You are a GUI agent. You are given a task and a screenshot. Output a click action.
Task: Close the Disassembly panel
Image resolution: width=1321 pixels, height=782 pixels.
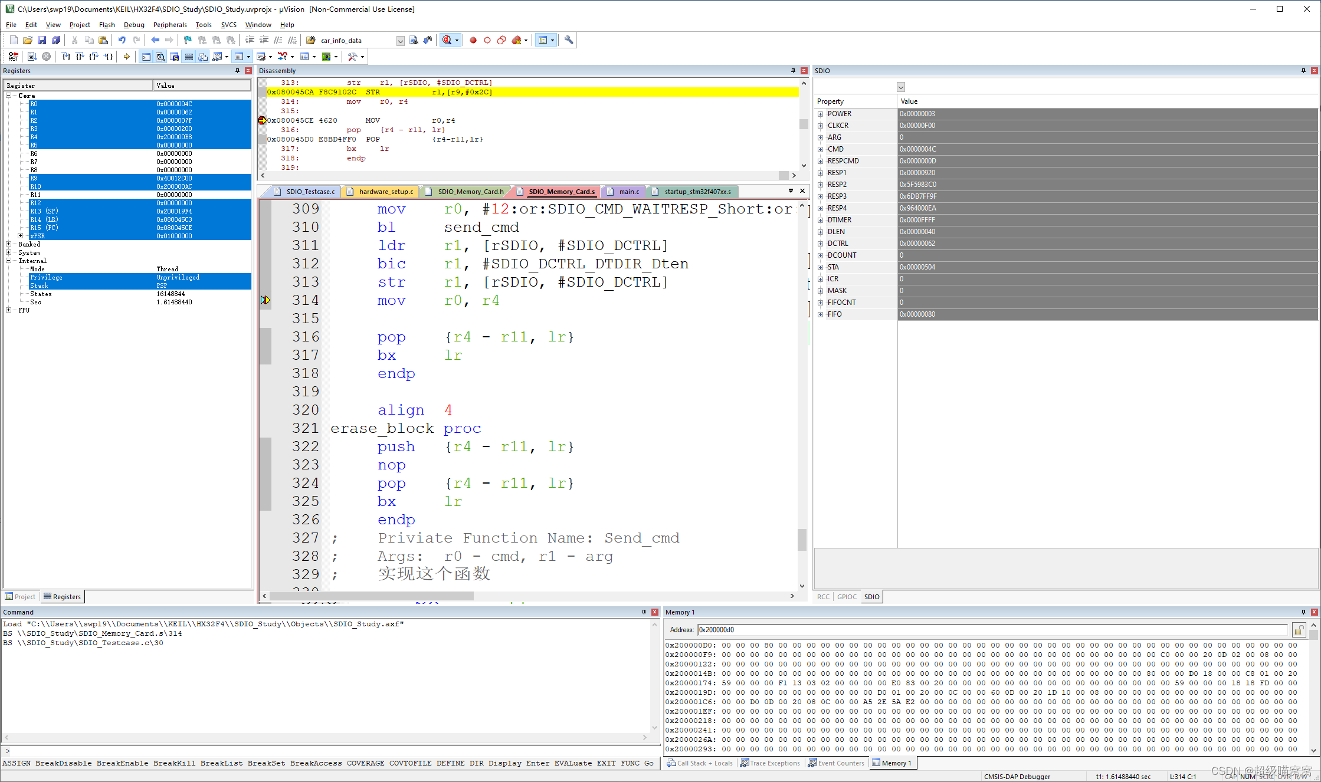(x=804, y=71)
